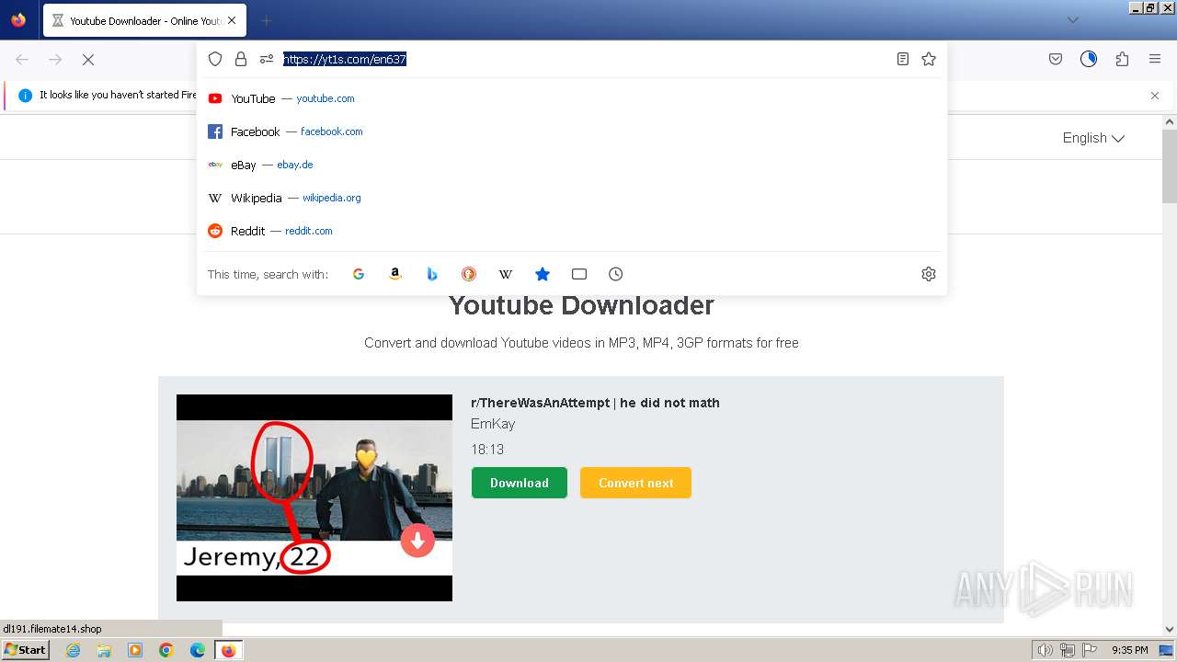Toggle reader view
1177x662 pixels.
(x=903, y=59)
